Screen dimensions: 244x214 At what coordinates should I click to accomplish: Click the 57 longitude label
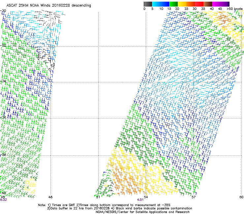(x=194, y=197)
